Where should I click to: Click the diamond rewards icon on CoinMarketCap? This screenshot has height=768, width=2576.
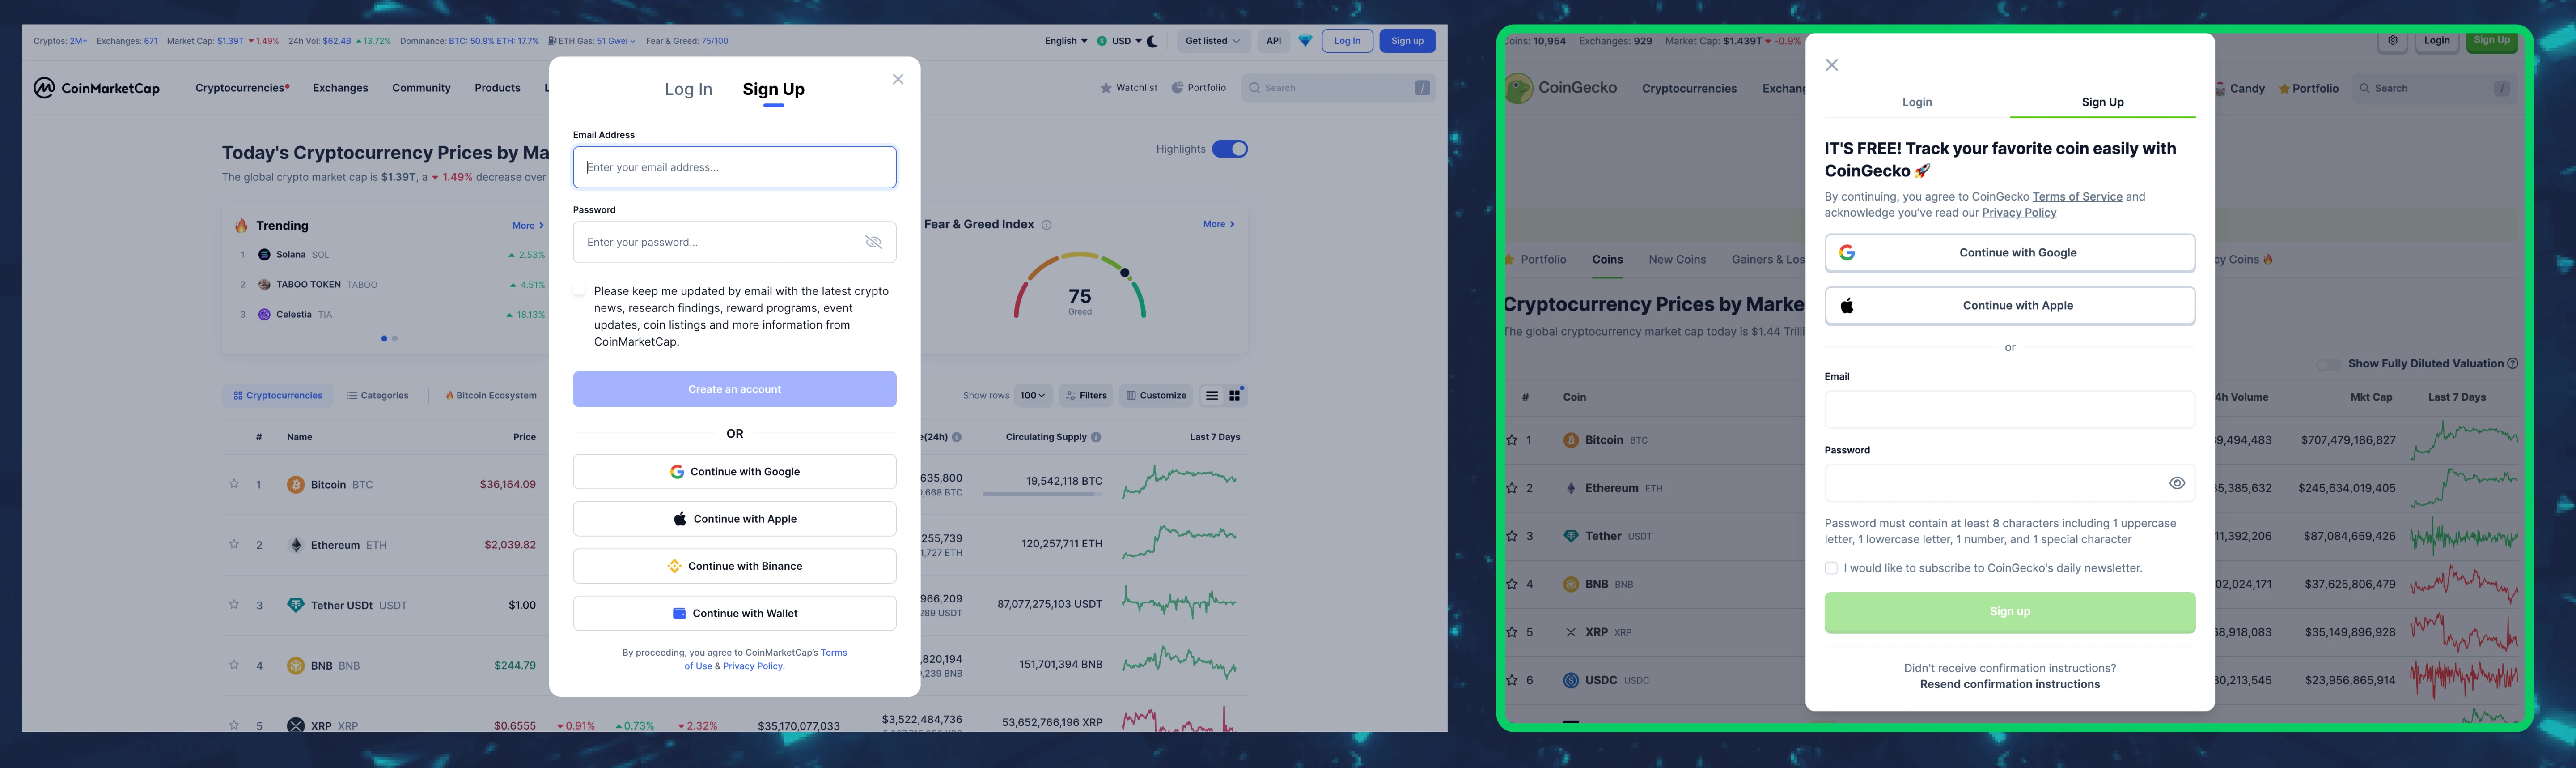pyautogui.click(x=1304, y=41)
